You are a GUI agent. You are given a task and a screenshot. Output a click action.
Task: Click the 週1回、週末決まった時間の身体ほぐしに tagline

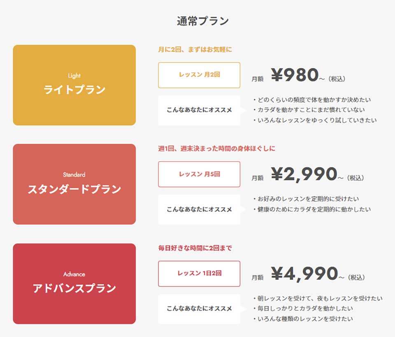217,149
